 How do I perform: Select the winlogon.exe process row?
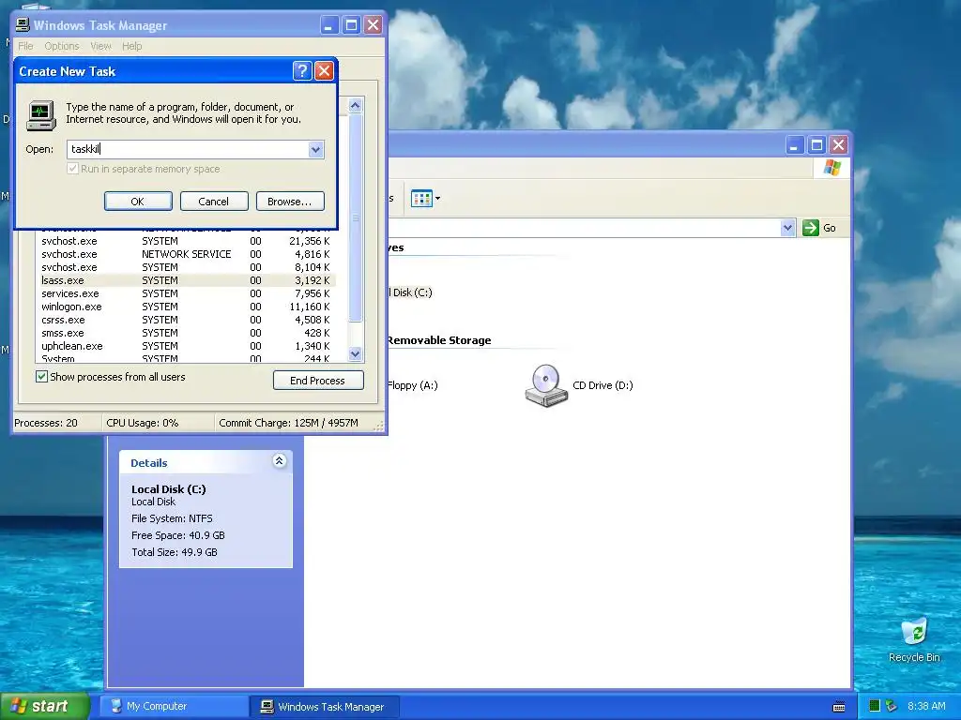click(186, 307)
